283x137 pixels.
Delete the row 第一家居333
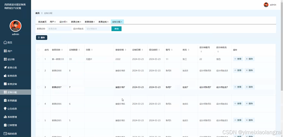tap(250, 59)
